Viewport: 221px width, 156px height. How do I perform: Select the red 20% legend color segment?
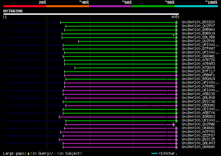point(25,6)
